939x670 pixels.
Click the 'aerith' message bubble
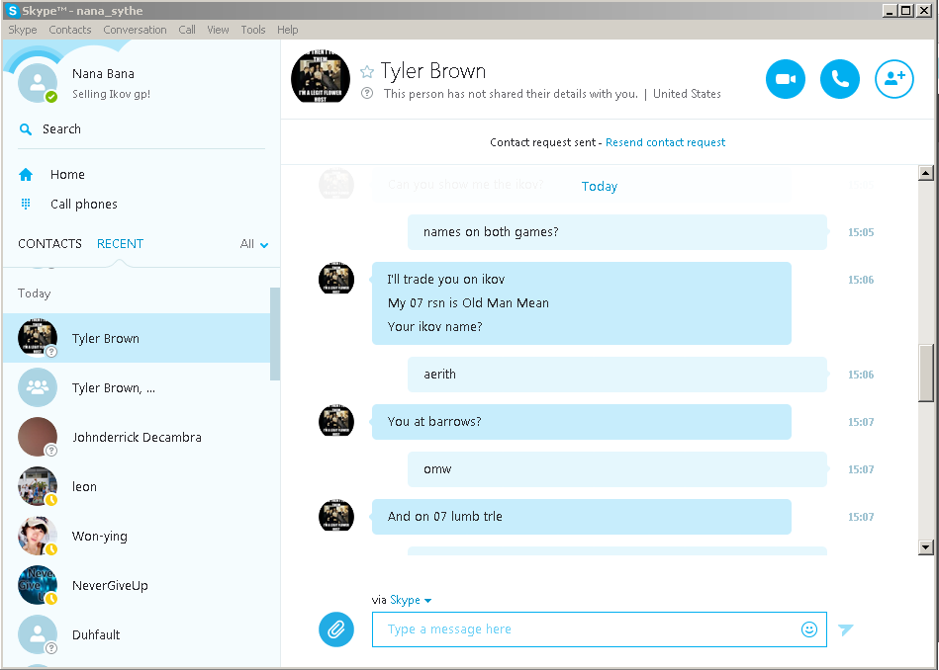[616, 375]
